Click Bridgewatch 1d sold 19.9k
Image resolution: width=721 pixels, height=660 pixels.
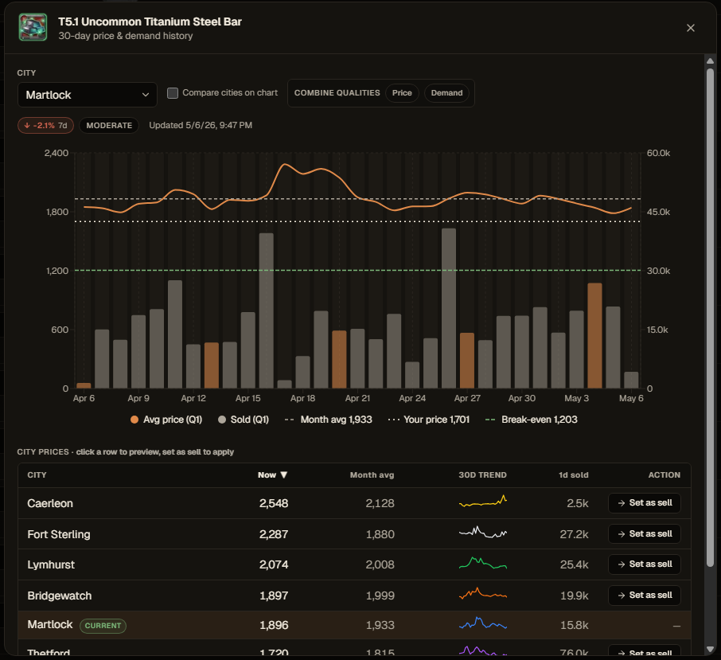(x=574, y=596)
